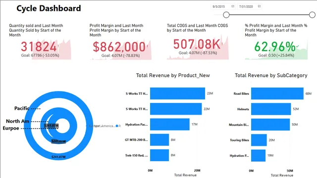Screen dimensions: 317x178
Task: Select the Helmets bar labeled 52M
Action: tap(271, 109)
